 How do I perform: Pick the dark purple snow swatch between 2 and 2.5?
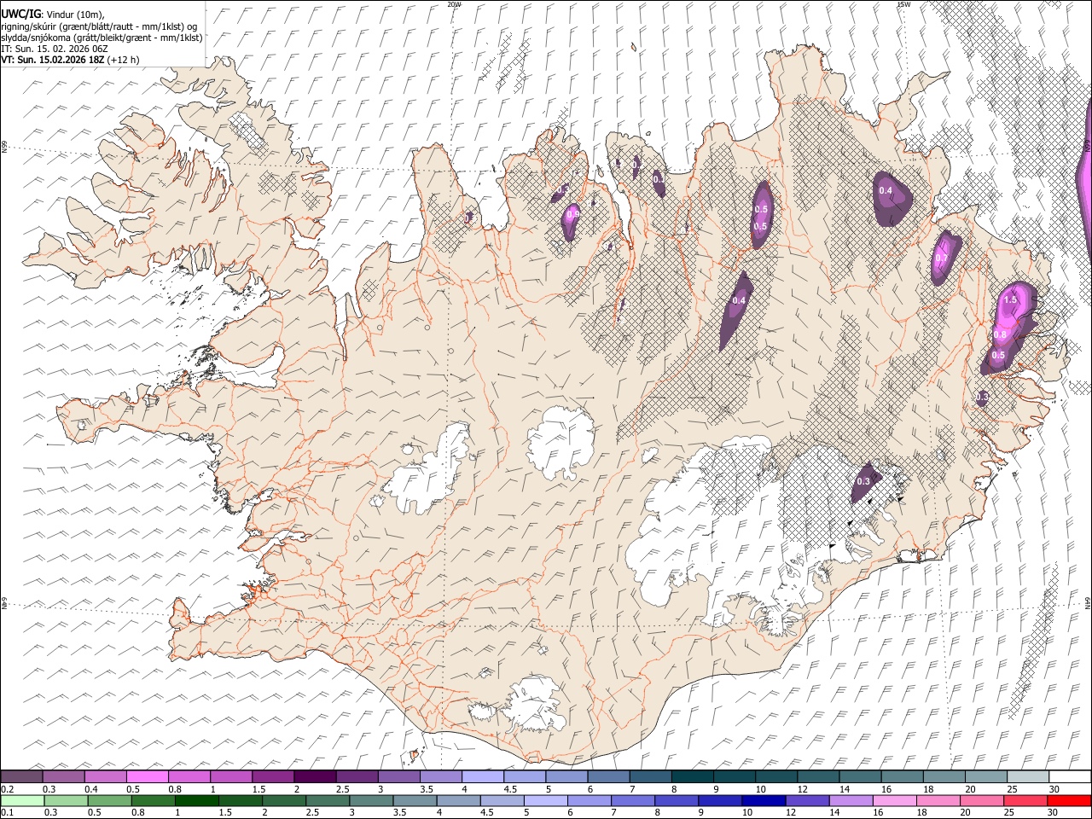(x=315, y=777)
